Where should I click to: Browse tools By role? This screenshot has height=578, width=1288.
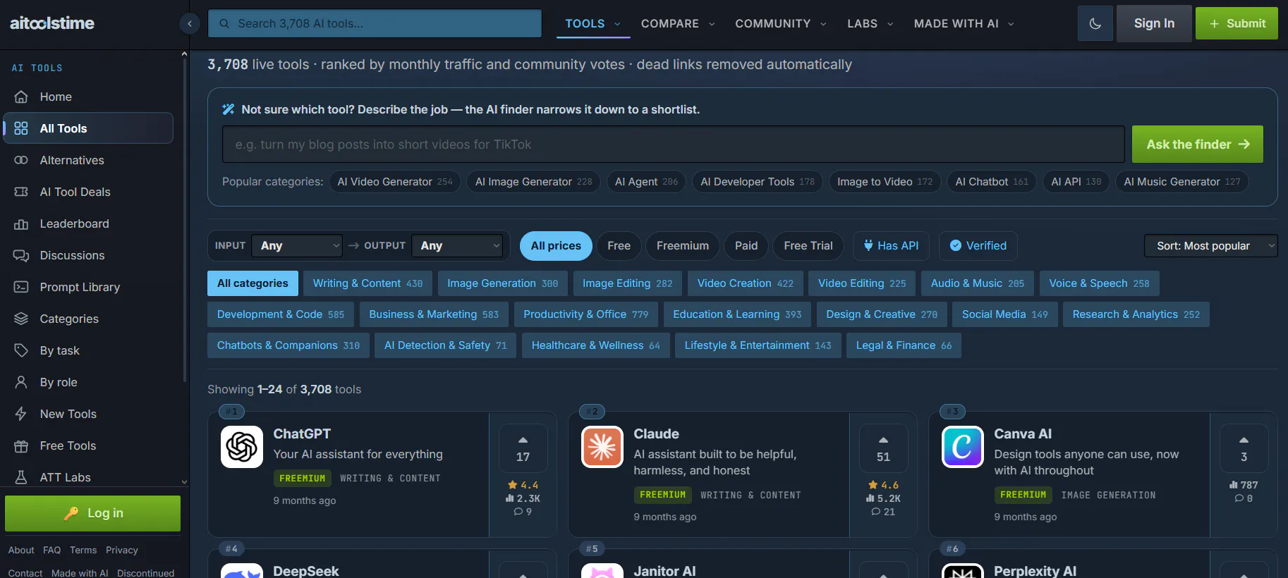[x=88, y=382]
